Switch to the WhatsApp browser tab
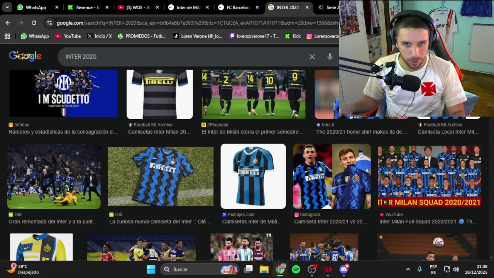Screen dimensions: 494x278 [x=37, y=7]
